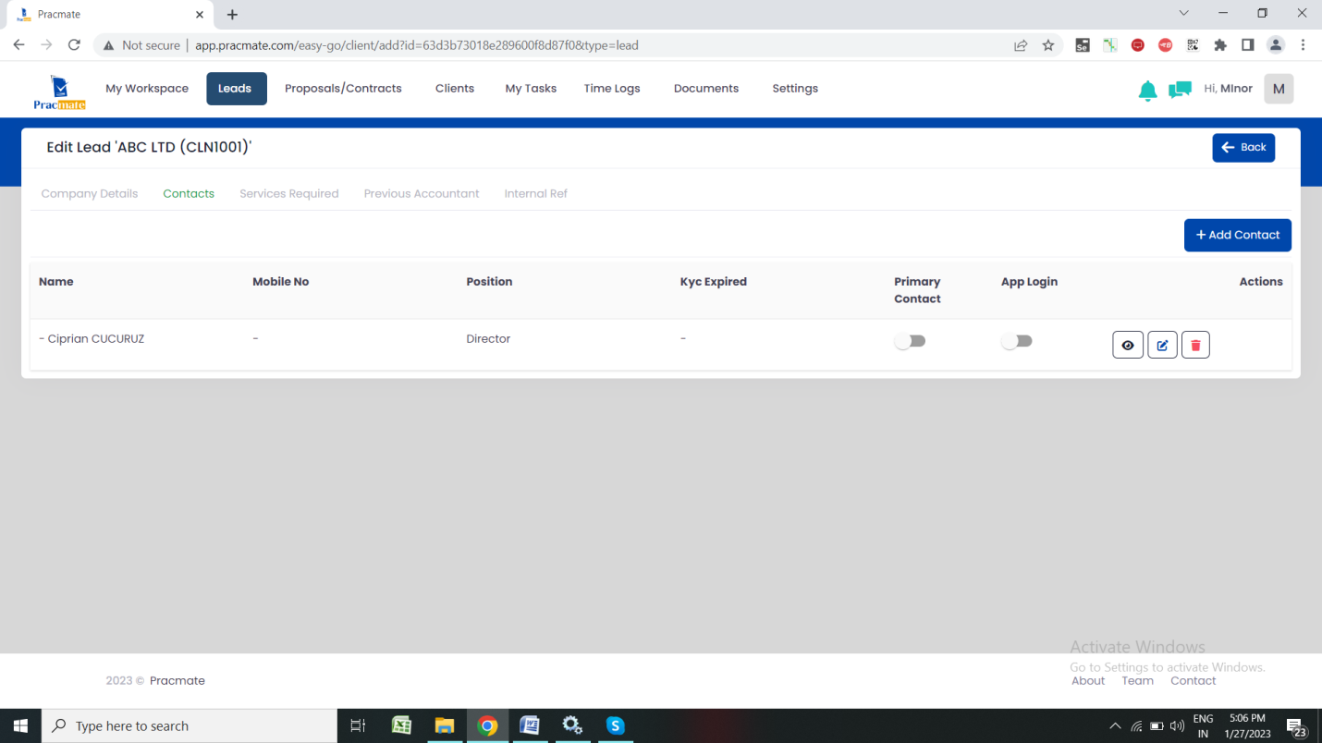
Task: Select the Pracmate browser tab
Action: click(x=109, y=15)
